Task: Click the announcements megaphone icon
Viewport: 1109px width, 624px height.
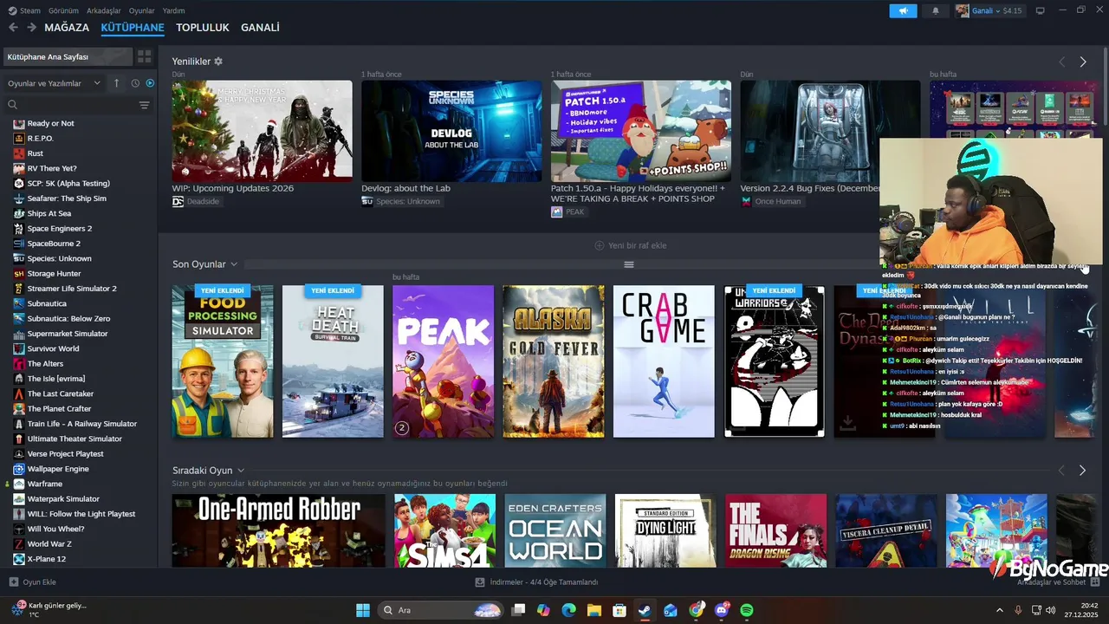Action: (903, 10)
